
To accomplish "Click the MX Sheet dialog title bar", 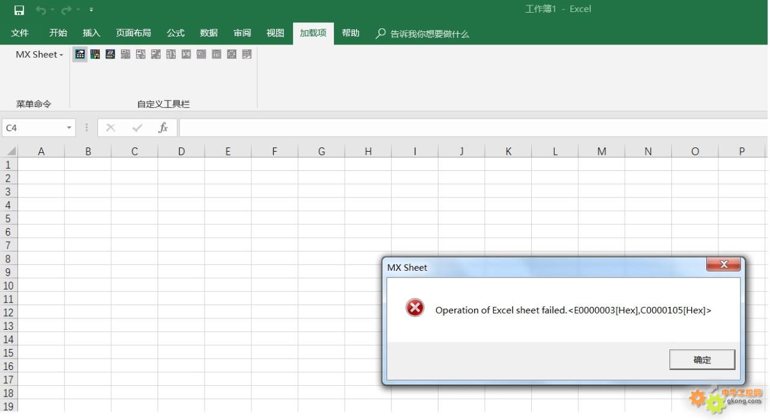I will coord(544,268).
